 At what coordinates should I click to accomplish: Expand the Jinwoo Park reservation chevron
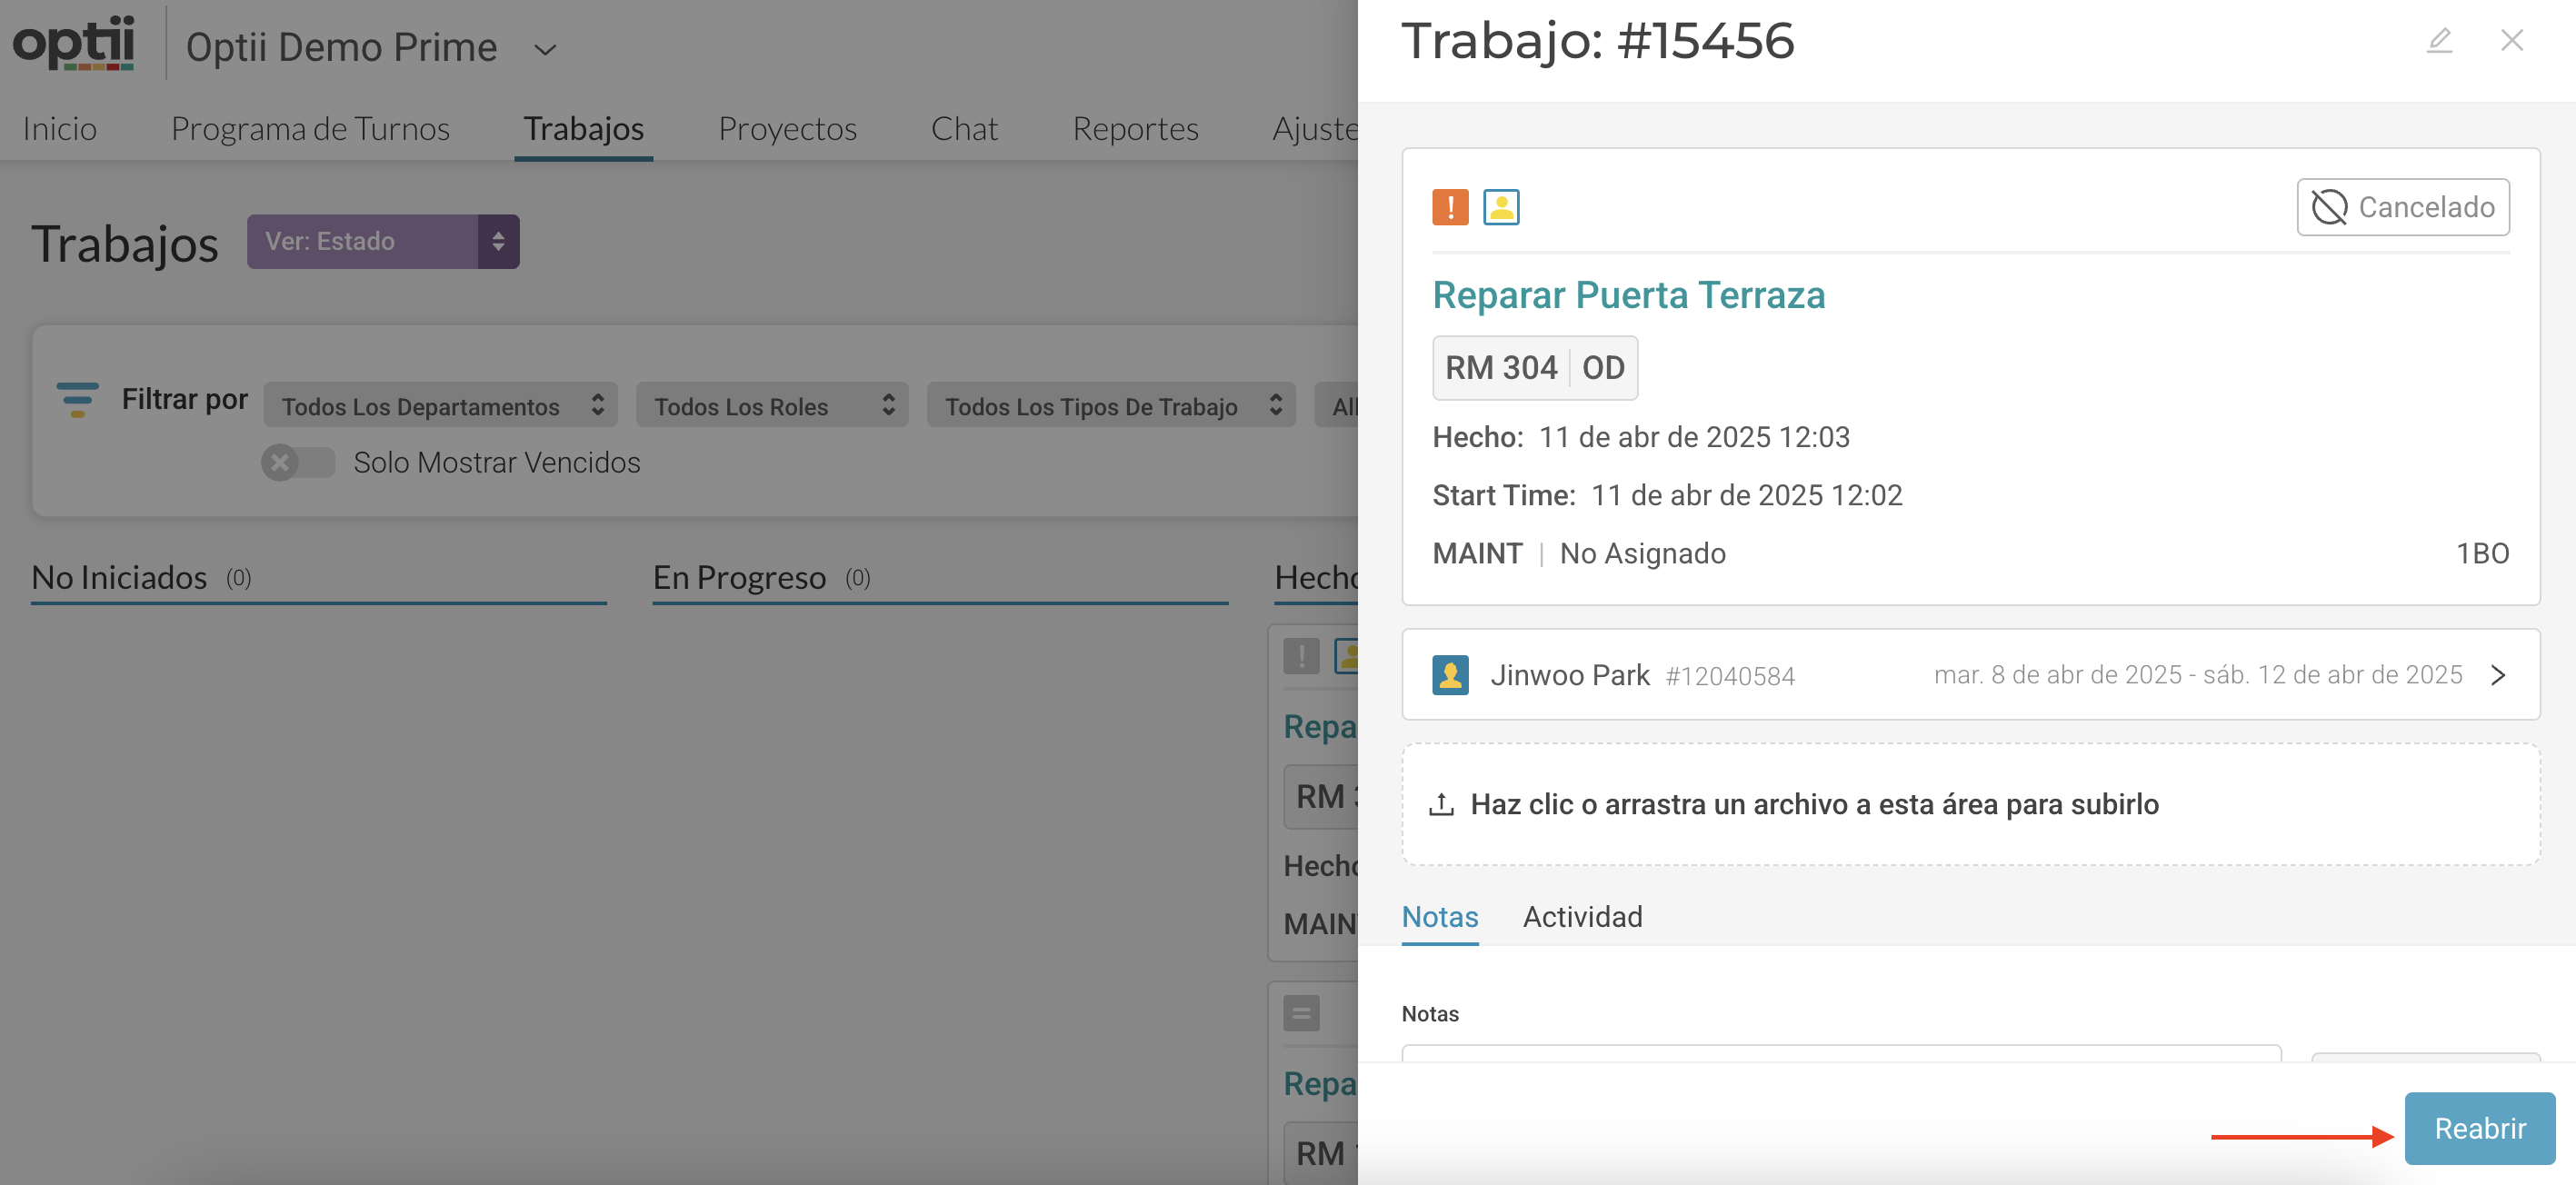point(2498,675)
